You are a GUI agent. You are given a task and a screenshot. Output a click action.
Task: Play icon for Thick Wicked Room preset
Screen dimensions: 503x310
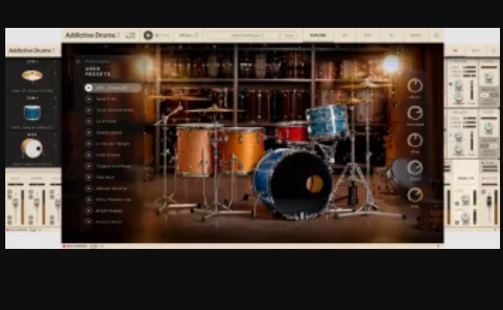pos(89,110)
